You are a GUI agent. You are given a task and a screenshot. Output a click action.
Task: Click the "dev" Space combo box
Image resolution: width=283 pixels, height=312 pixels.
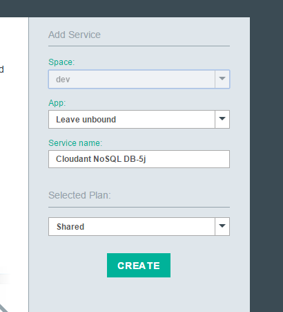click(x=139, y=79)
